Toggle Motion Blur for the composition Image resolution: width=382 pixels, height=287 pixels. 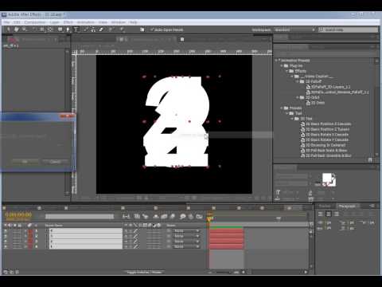(173, 217)
